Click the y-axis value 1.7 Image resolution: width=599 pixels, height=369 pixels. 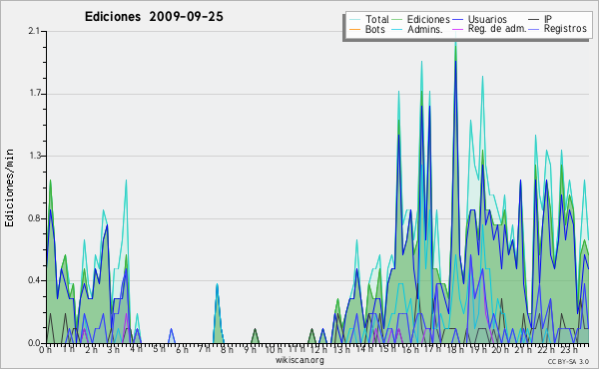[x=34, y=94]
